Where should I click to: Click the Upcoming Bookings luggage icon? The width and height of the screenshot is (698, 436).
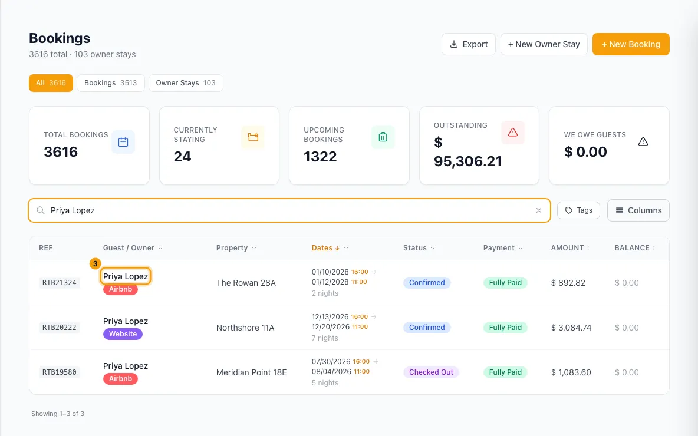click(x=383, y=137)
